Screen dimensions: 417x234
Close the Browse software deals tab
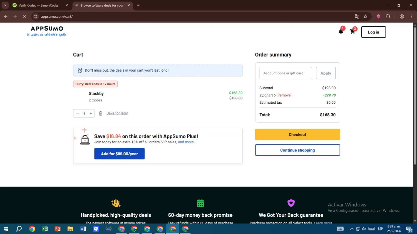(x=129, y=5)
